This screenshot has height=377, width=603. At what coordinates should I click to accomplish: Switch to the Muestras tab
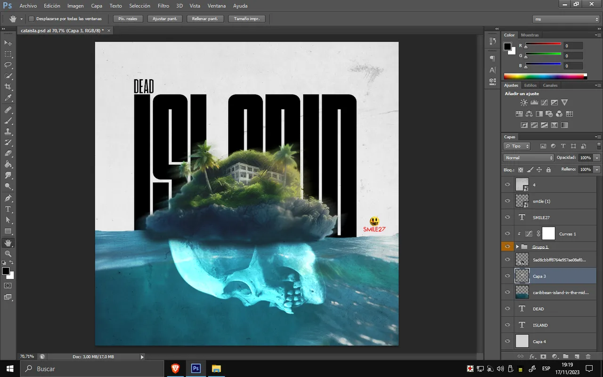pos(530,35)
